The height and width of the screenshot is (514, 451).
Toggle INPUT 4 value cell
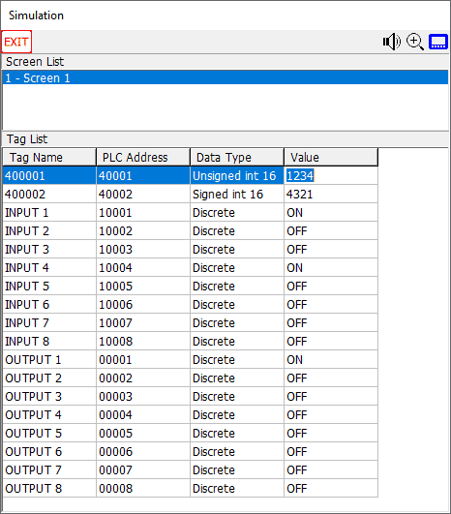(x=331, y=267)
